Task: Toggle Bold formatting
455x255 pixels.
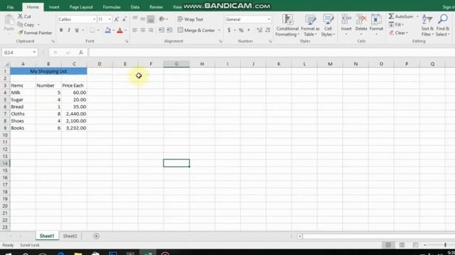Action: [x=61, y=30]
